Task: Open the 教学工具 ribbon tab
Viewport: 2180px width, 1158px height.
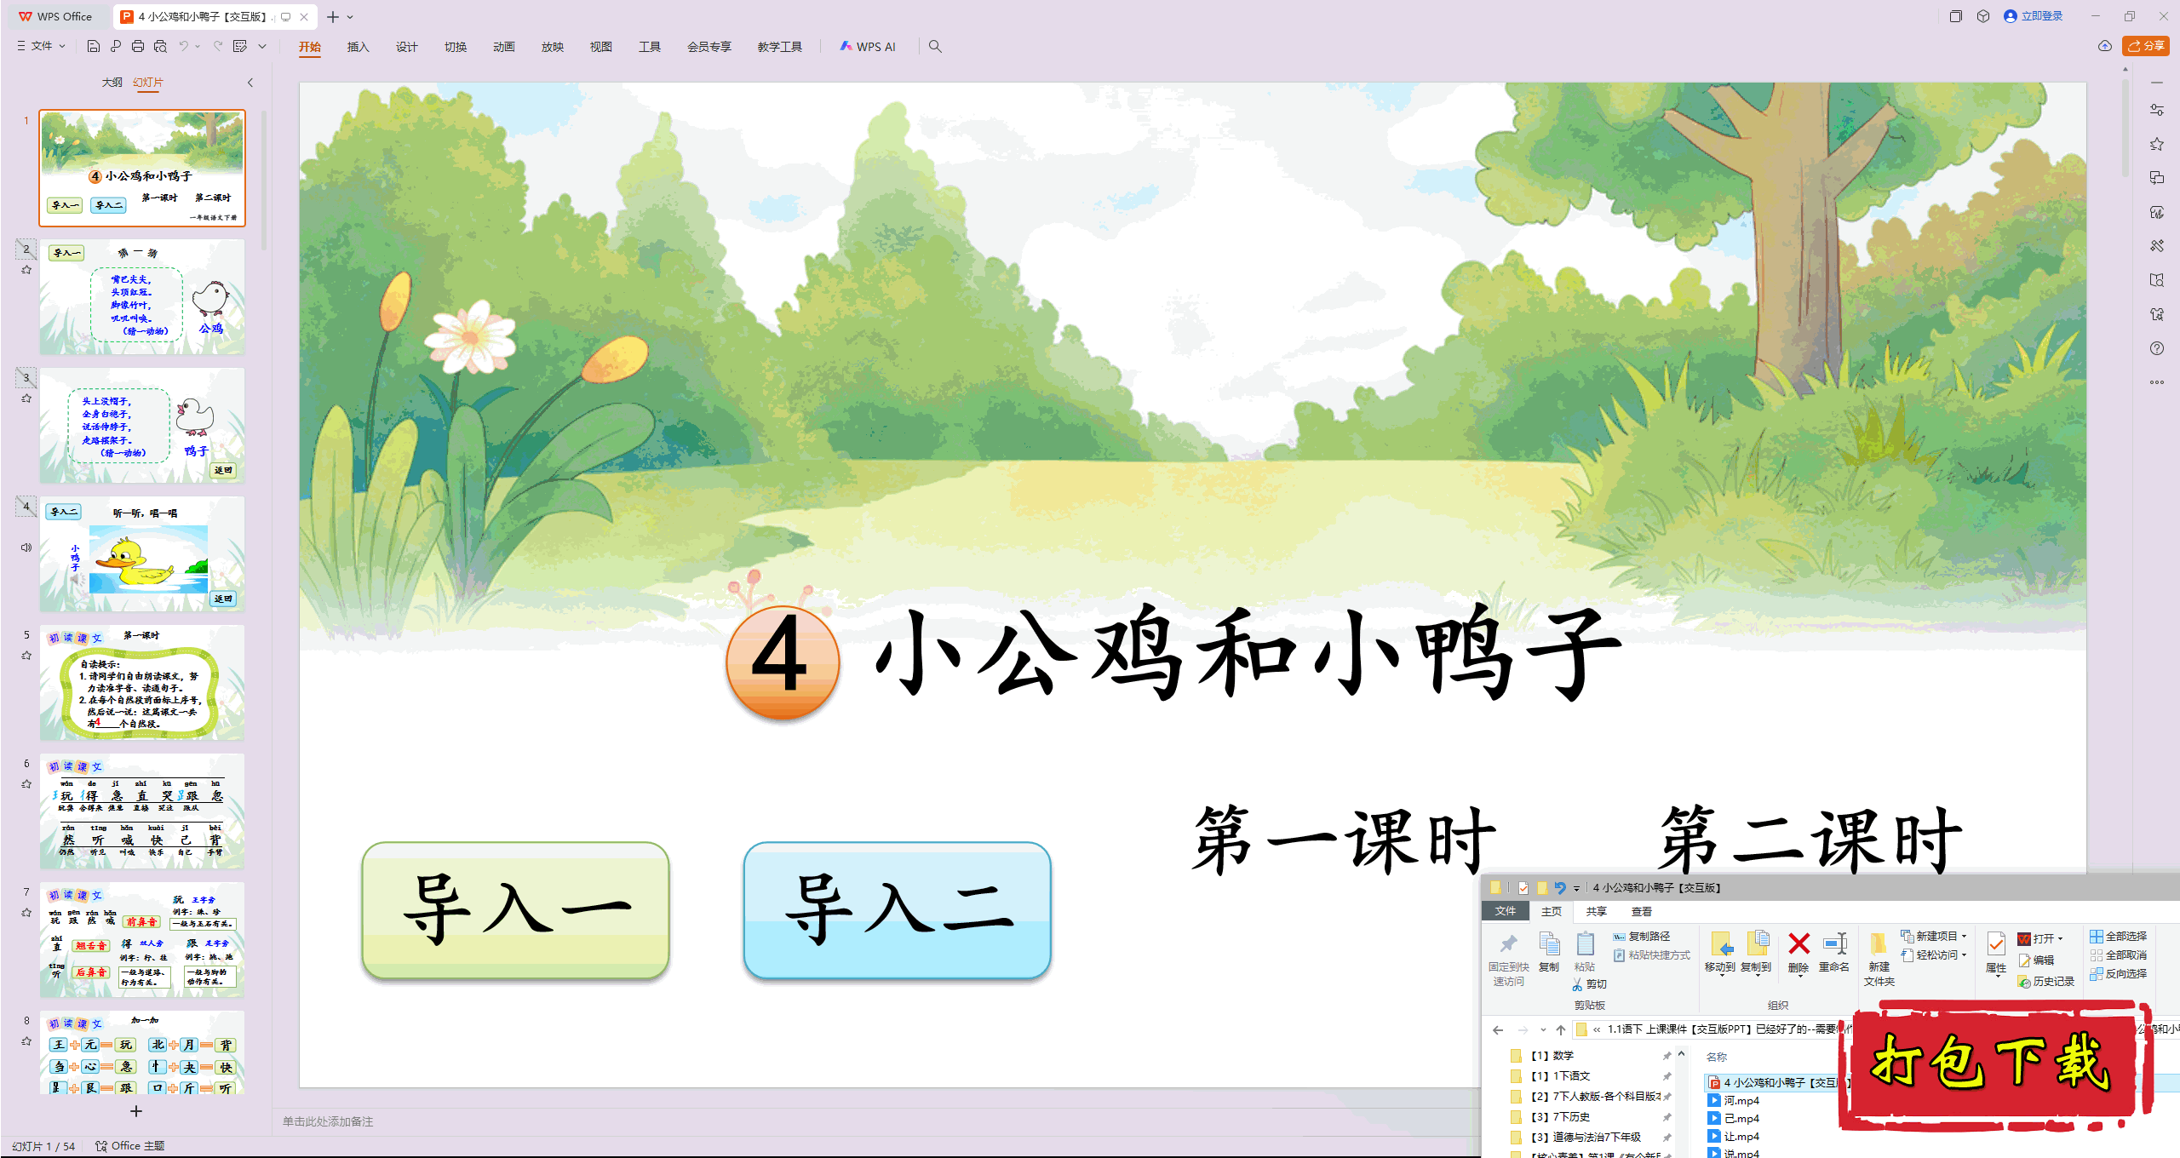Action: 779,47
